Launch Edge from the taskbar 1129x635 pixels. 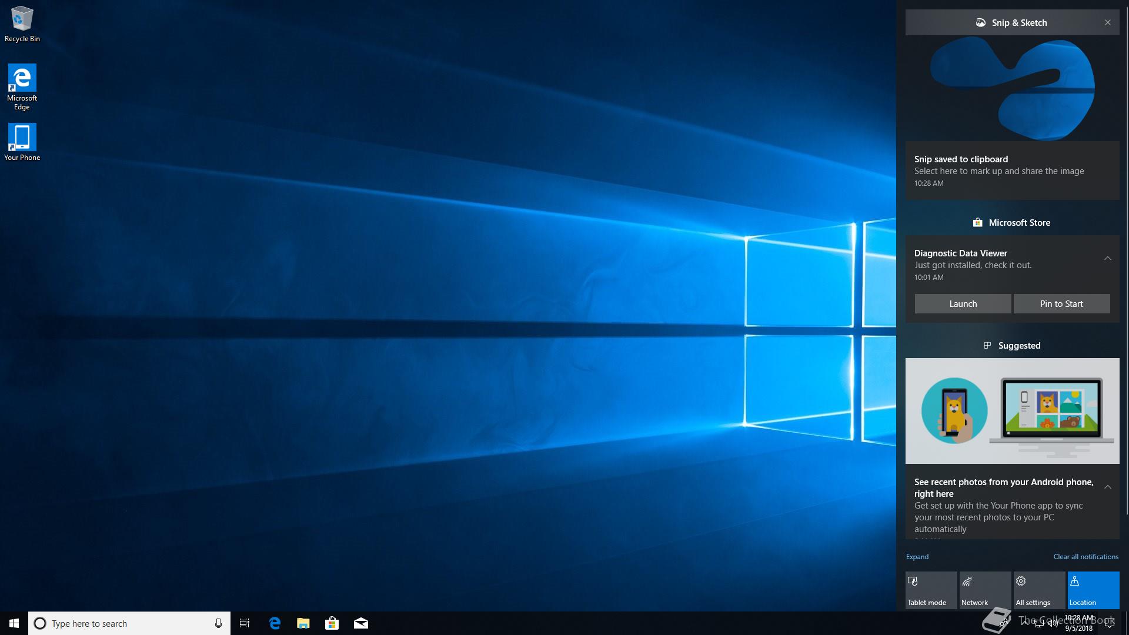pos(274,623)
